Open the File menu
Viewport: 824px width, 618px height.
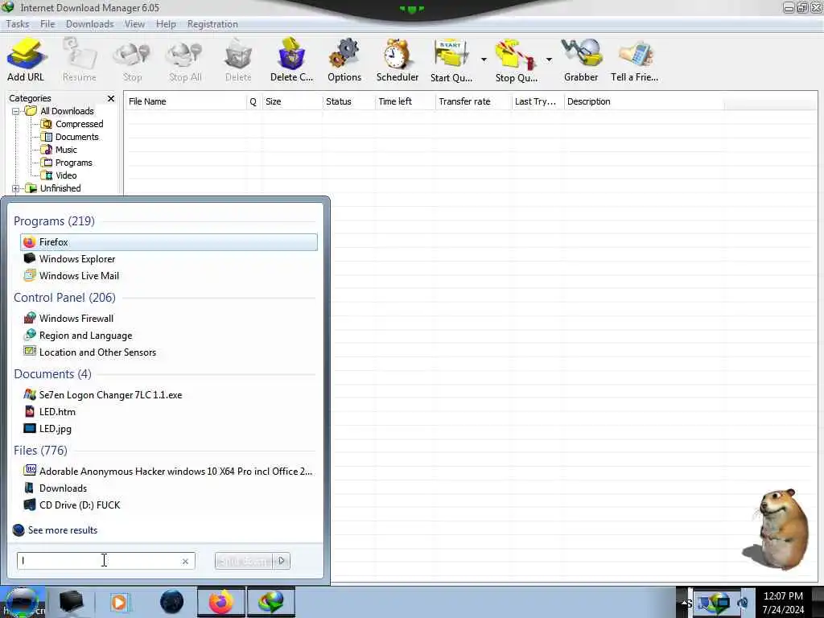click(47, 24)
